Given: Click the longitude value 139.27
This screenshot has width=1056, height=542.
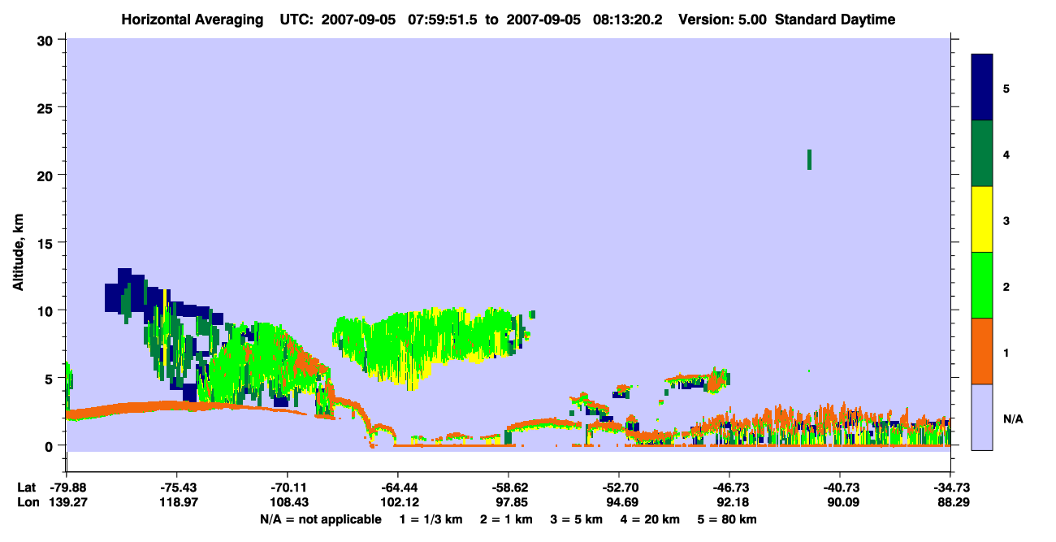Looking at the screenshot, I should tap(67, 502).
